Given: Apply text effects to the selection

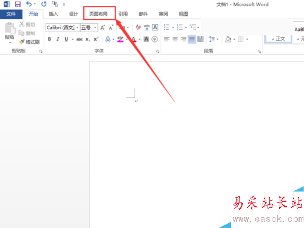Looking at the screenshot, I should tap(108, 39).
